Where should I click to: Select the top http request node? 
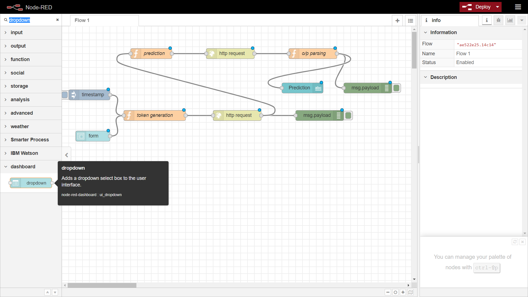230,53
